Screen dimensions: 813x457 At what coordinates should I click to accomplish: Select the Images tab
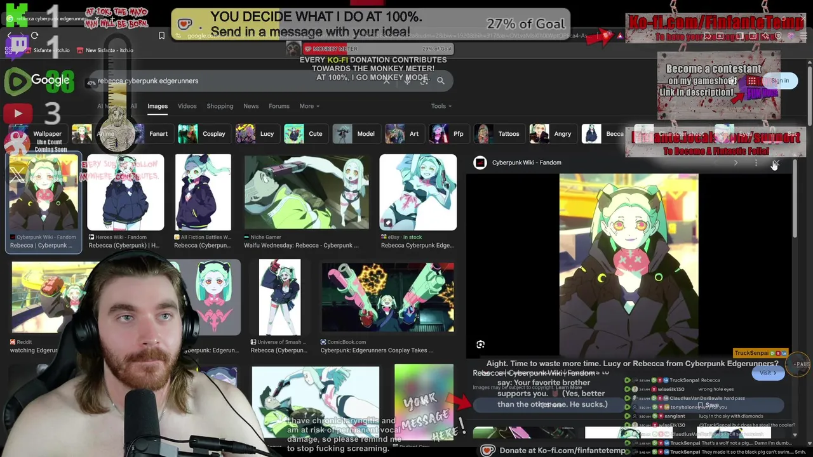158,106
